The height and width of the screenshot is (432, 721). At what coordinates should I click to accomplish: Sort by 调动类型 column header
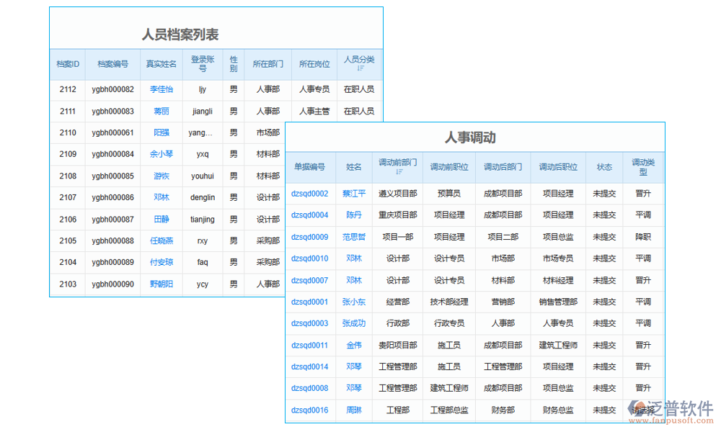644,167
